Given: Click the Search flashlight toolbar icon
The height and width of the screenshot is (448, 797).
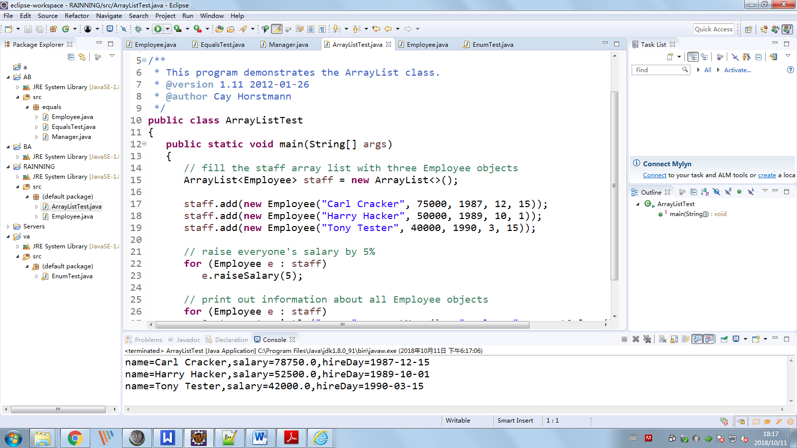Looking at the screenshot, I should [x=243, y=29].
